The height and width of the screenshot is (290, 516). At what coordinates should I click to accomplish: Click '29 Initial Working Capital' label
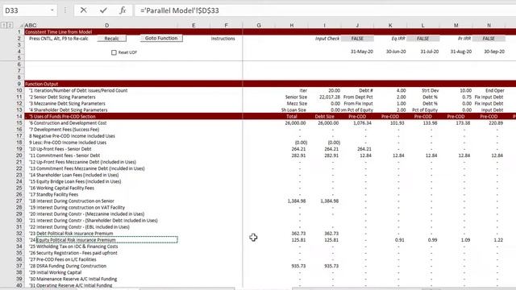55,272
